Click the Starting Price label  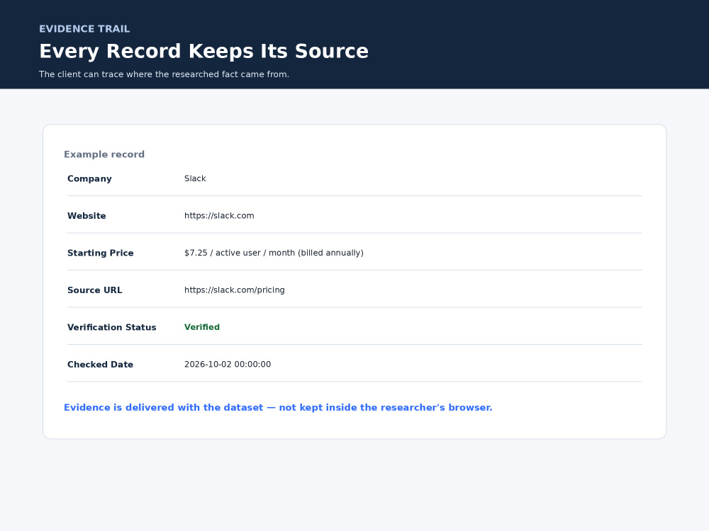101,253
